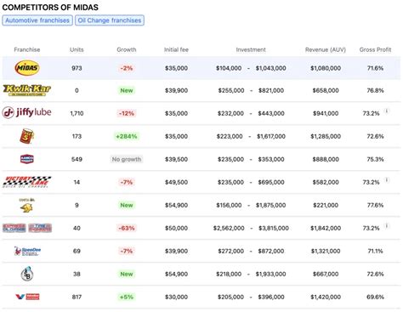Screen dimensions: 403x312
Task: Click the $2,562,000 minimum investment
Action: [229, 228]
